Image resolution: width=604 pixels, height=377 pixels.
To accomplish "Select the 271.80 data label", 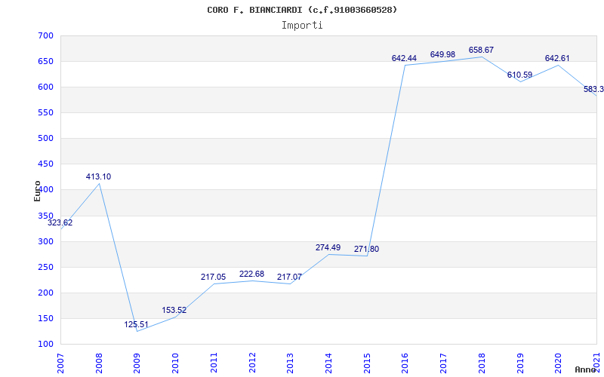I will click(x=367, y=250).
